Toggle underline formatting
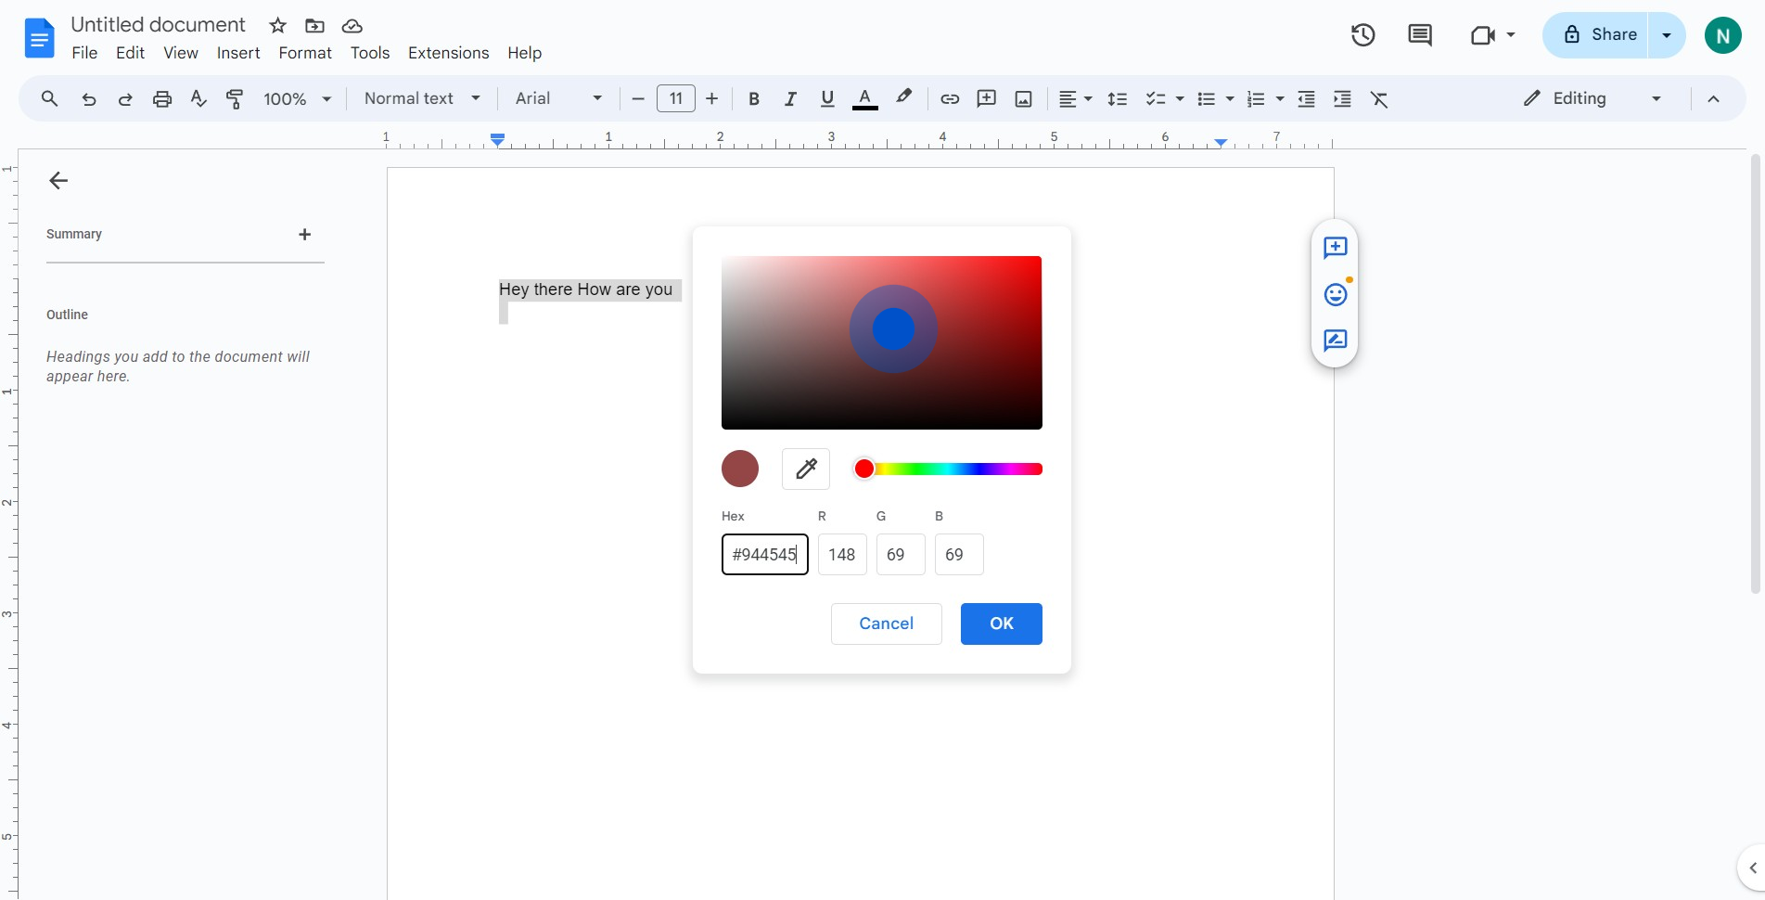 [x=827, y=99]
